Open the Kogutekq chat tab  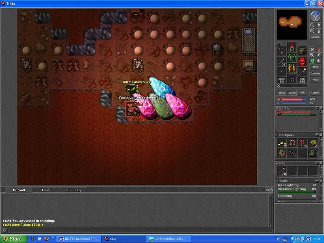pos(73,190)
